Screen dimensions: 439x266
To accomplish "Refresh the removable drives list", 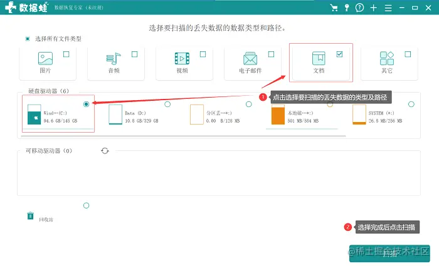I will [105, 151].
